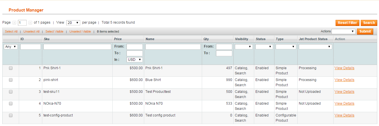This screenshot has width=379, height=126.
Task: Click the Price From input field
Action: point(135,47)
